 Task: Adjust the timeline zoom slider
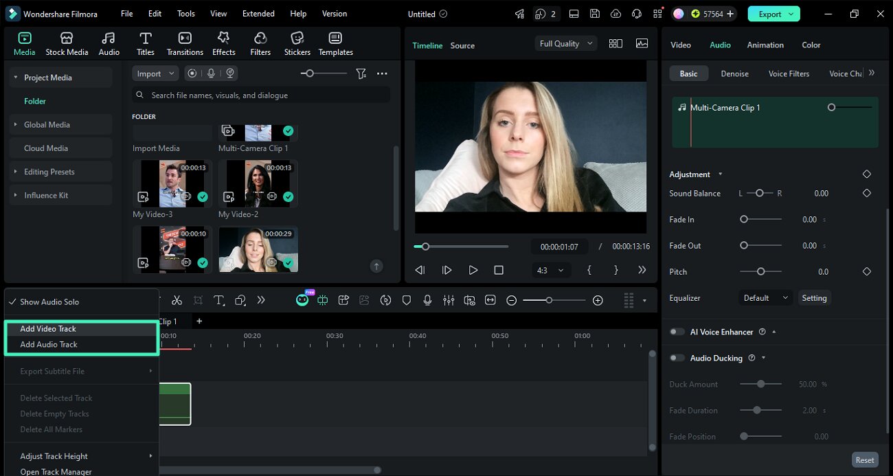[x=554, y=300]
